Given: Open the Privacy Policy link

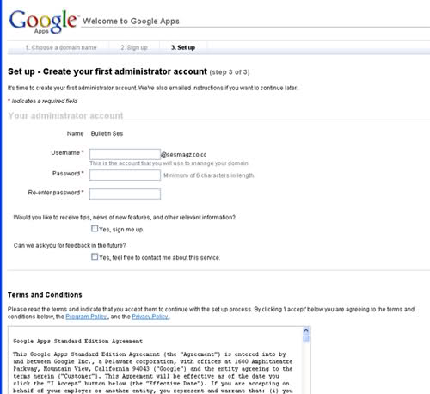Looking at the screenshot, I should [x=150, y=317].
